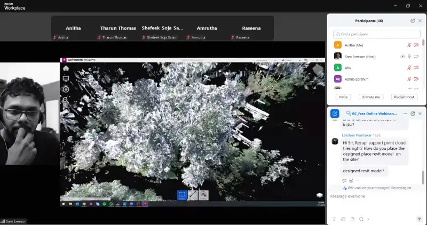
Task: Click the ReCap view cube icon
Action: tap(319, 195)
